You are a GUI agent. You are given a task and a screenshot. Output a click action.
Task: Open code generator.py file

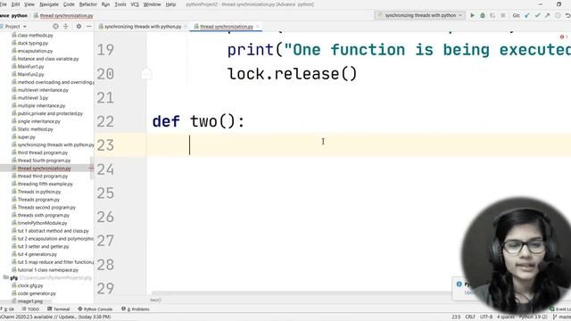[x=37, y=293]
